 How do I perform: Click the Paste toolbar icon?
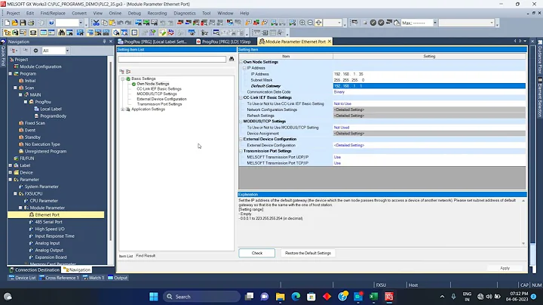[x=112, y=23]
